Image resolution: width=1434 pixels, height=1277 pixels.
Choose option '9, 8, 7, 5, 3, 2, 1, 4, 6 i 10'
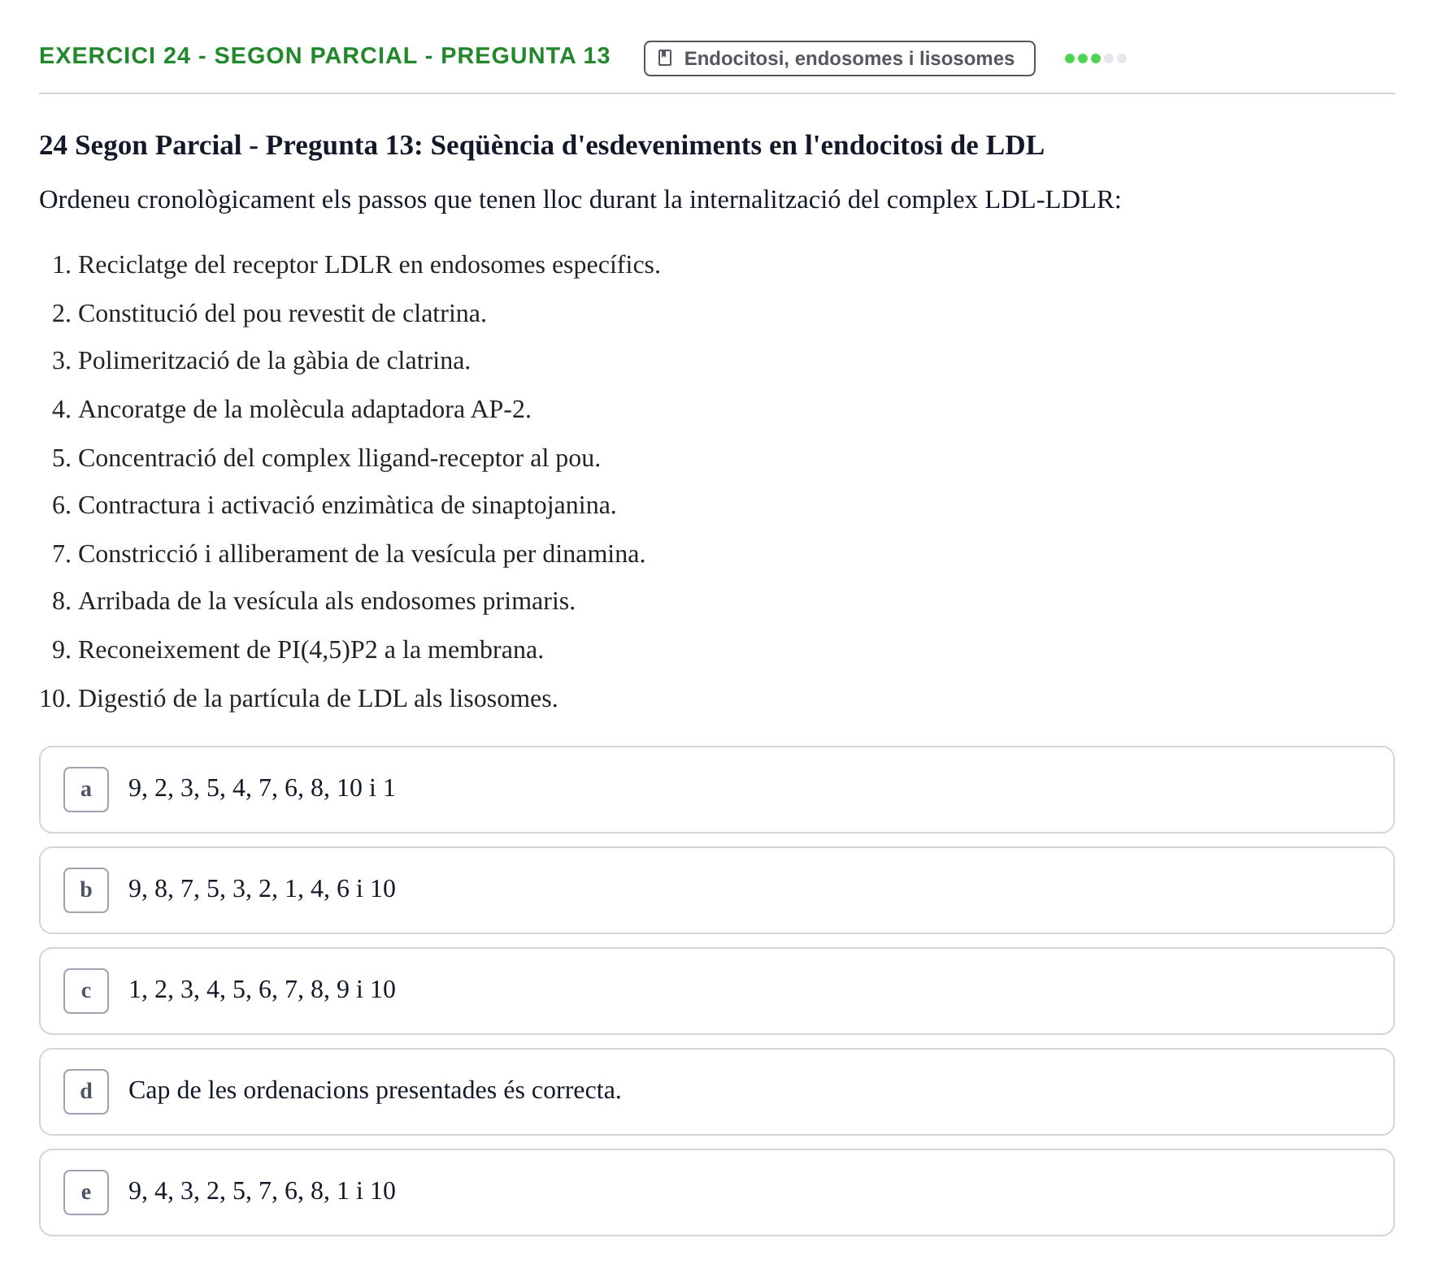point(717,890)
